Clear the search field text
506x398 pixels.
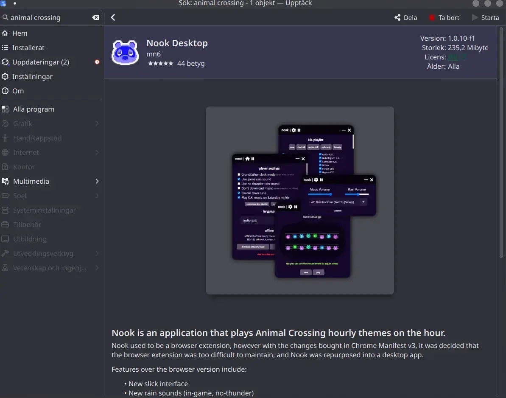pos(95,17)
